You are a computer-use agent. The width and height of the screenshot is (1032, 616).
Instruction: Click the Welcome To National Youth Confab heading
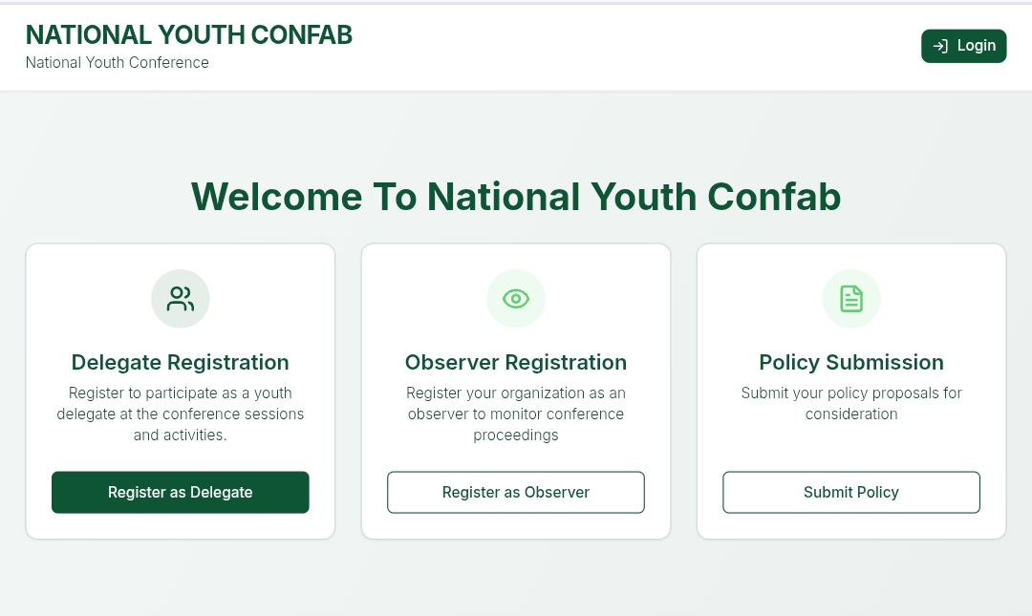click(516, 197)
